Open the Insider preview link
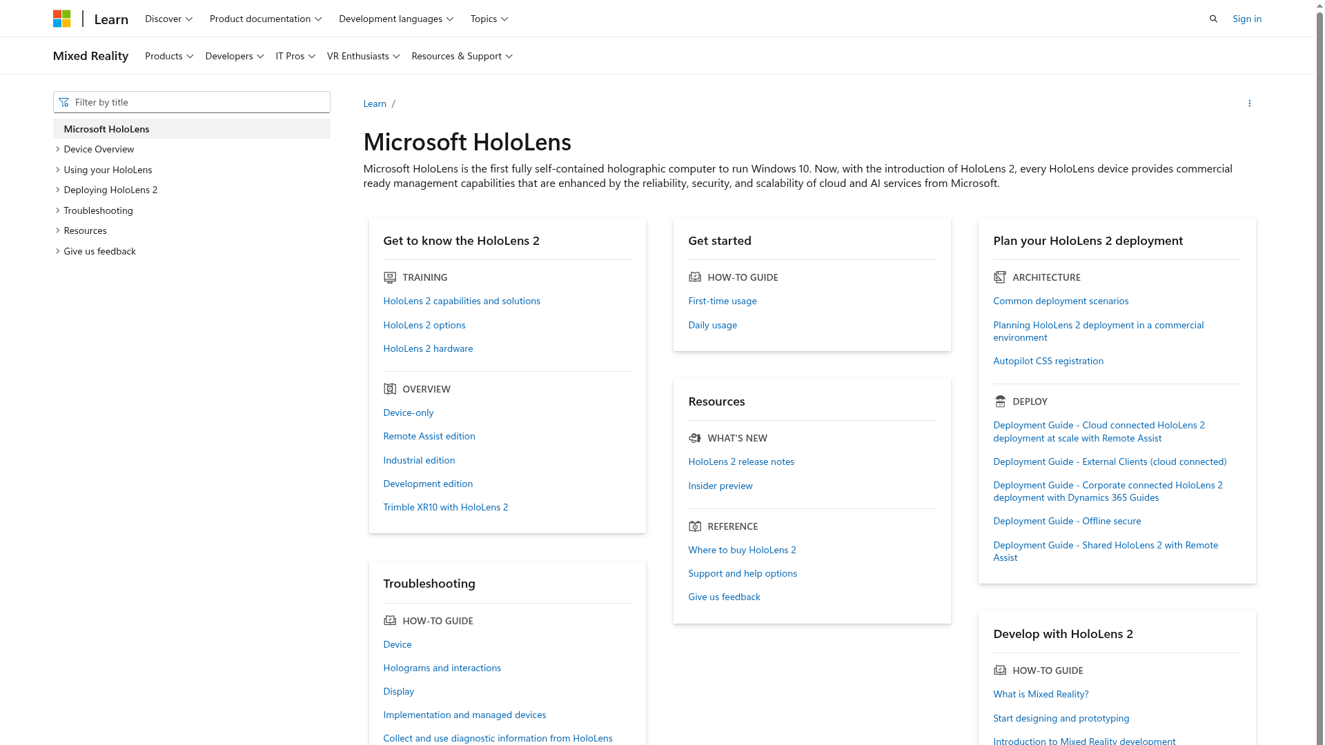The image size is (1325, 745). click(720, 486)
